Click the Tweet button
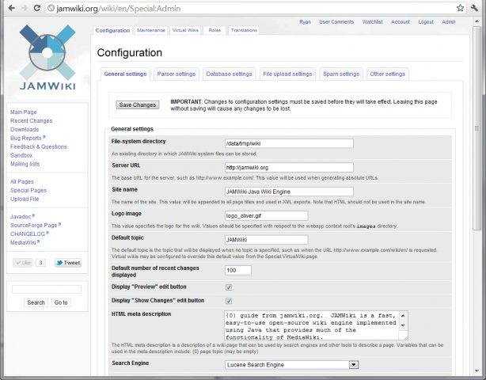This screenshot has height=380, width=486. tap(68, 263)
